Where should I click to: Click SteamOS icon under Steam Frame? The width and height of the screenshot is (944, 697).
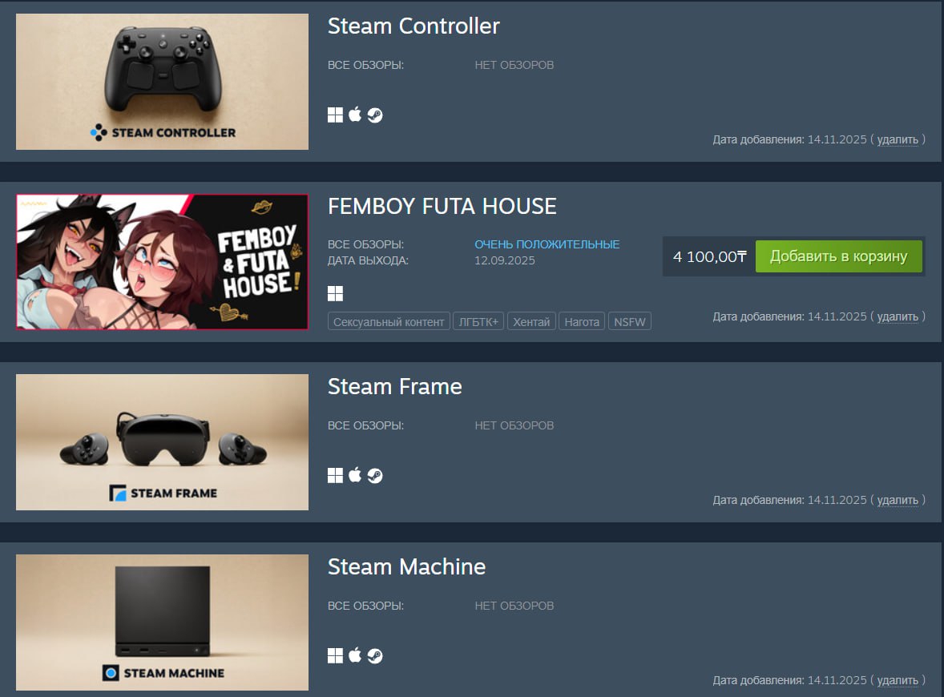375,476
